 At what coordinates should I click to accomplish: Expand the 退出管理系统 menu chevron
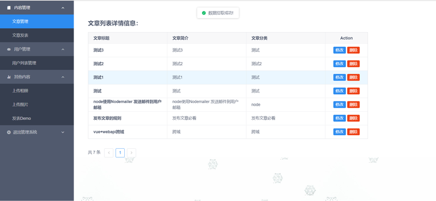tap(63, 132)
